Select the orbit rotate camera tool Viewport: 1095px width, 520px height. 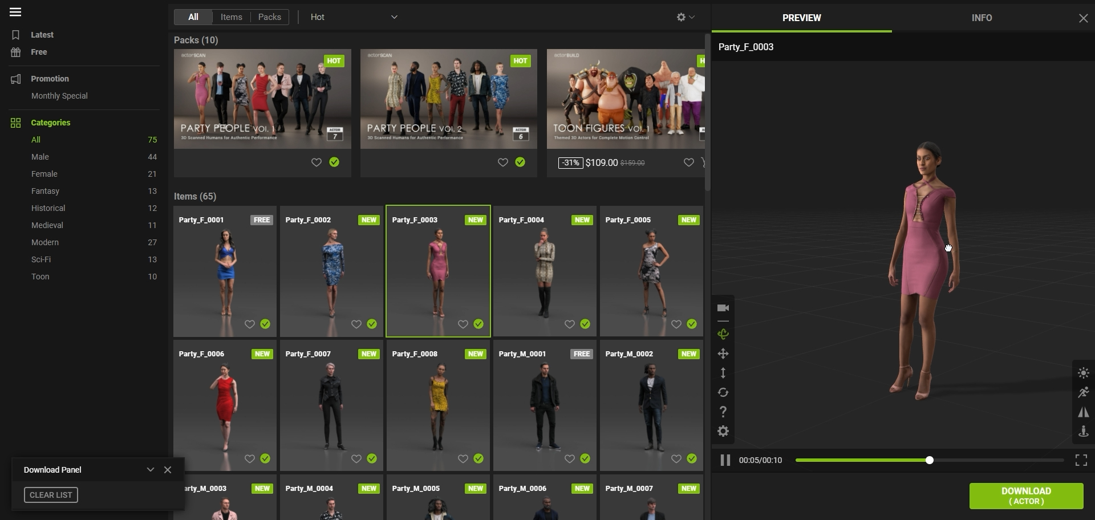coord(723,334)
